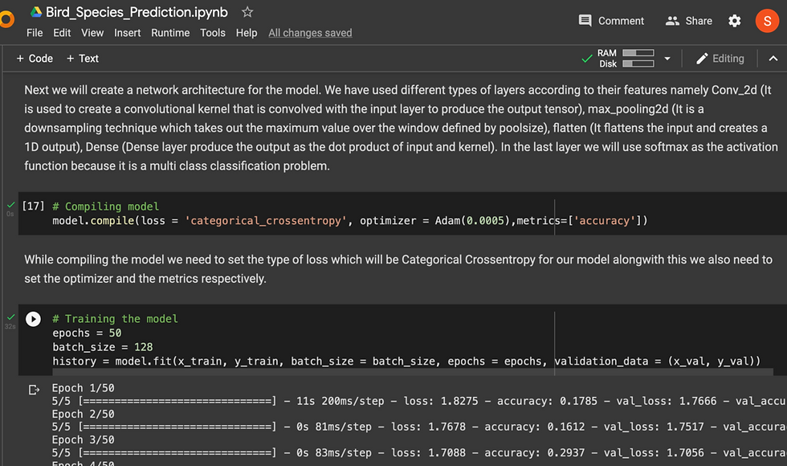The width and height of the screenshot is (787, 466).
Task: Open the Help menu
Action: pyautogui.click(x=247, y=33)
